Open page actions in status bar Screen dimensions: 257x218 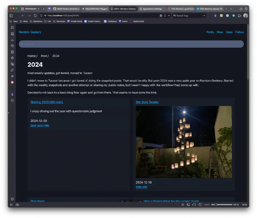[200, 205]
